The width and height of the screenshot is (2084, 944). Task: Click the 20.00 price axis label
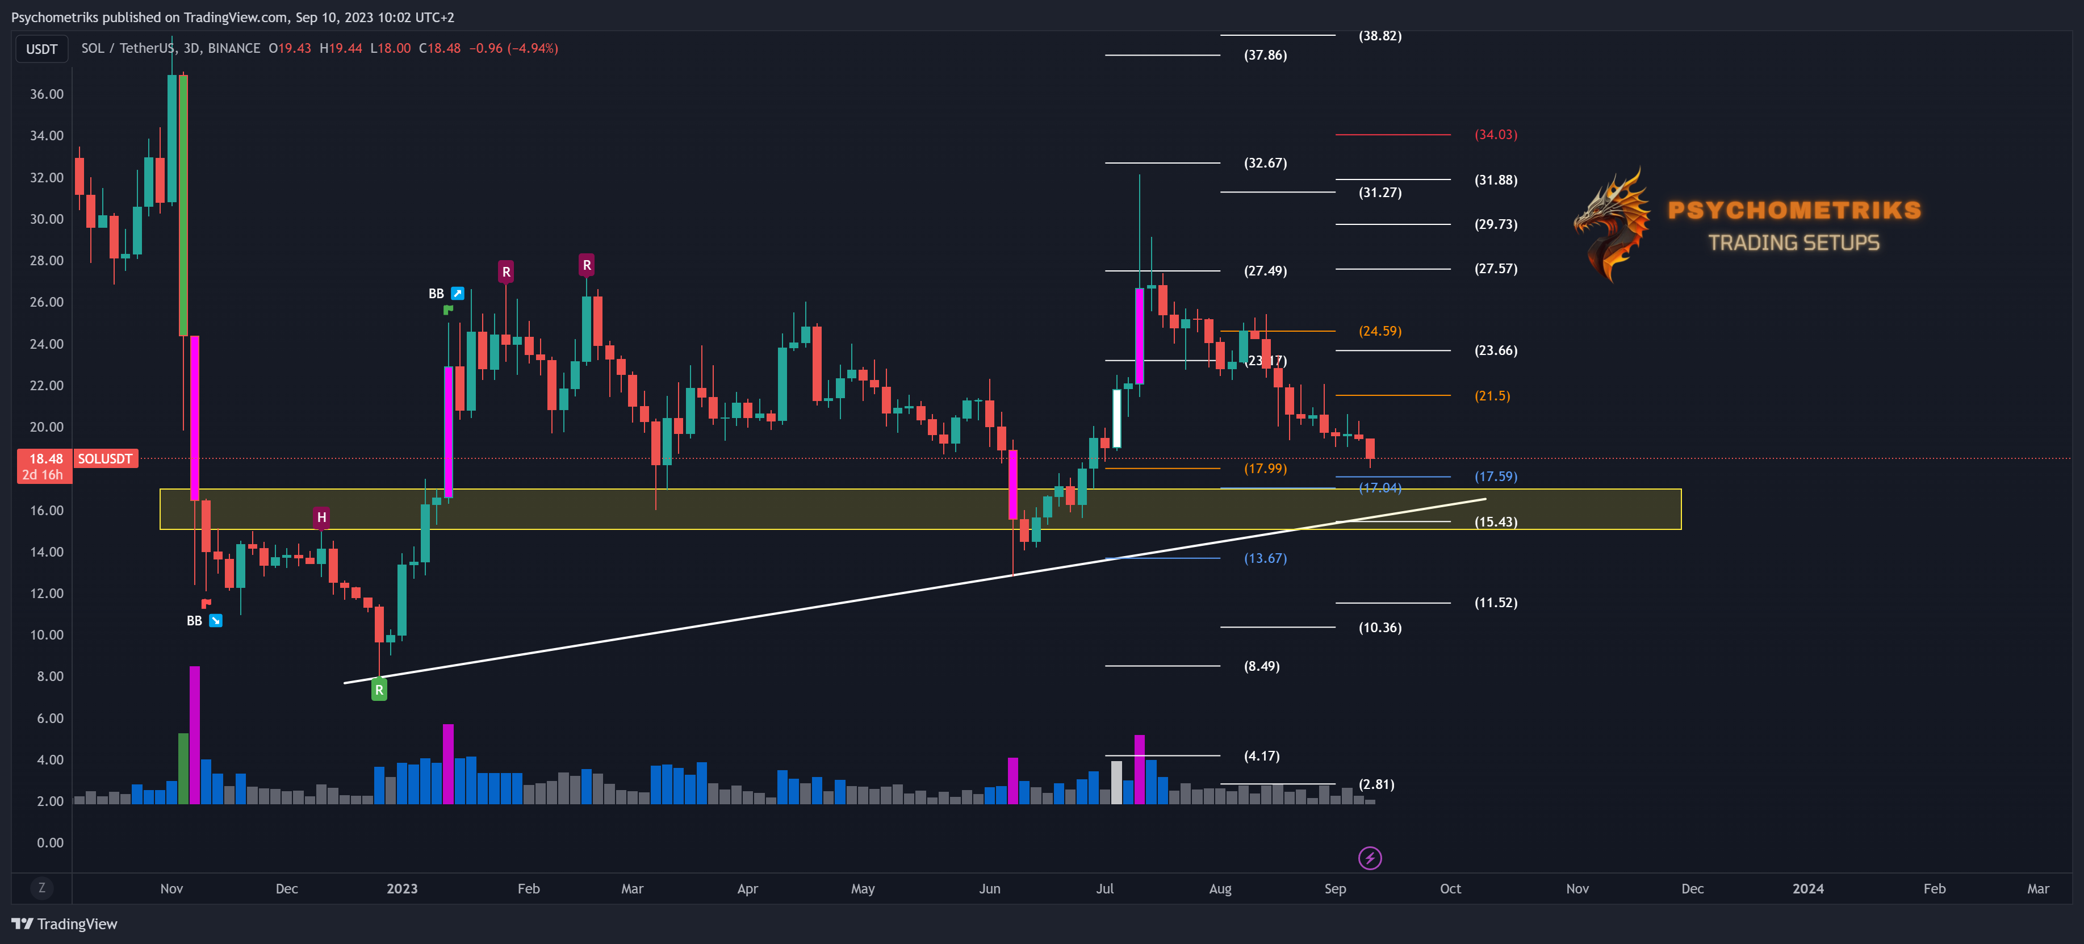(46, 427)
